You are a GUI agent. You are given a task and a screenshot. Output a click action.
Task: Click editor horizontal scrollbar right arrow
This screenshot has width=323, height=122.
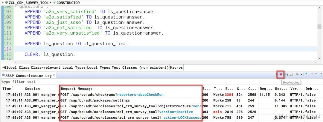click(x=315, y=62)
